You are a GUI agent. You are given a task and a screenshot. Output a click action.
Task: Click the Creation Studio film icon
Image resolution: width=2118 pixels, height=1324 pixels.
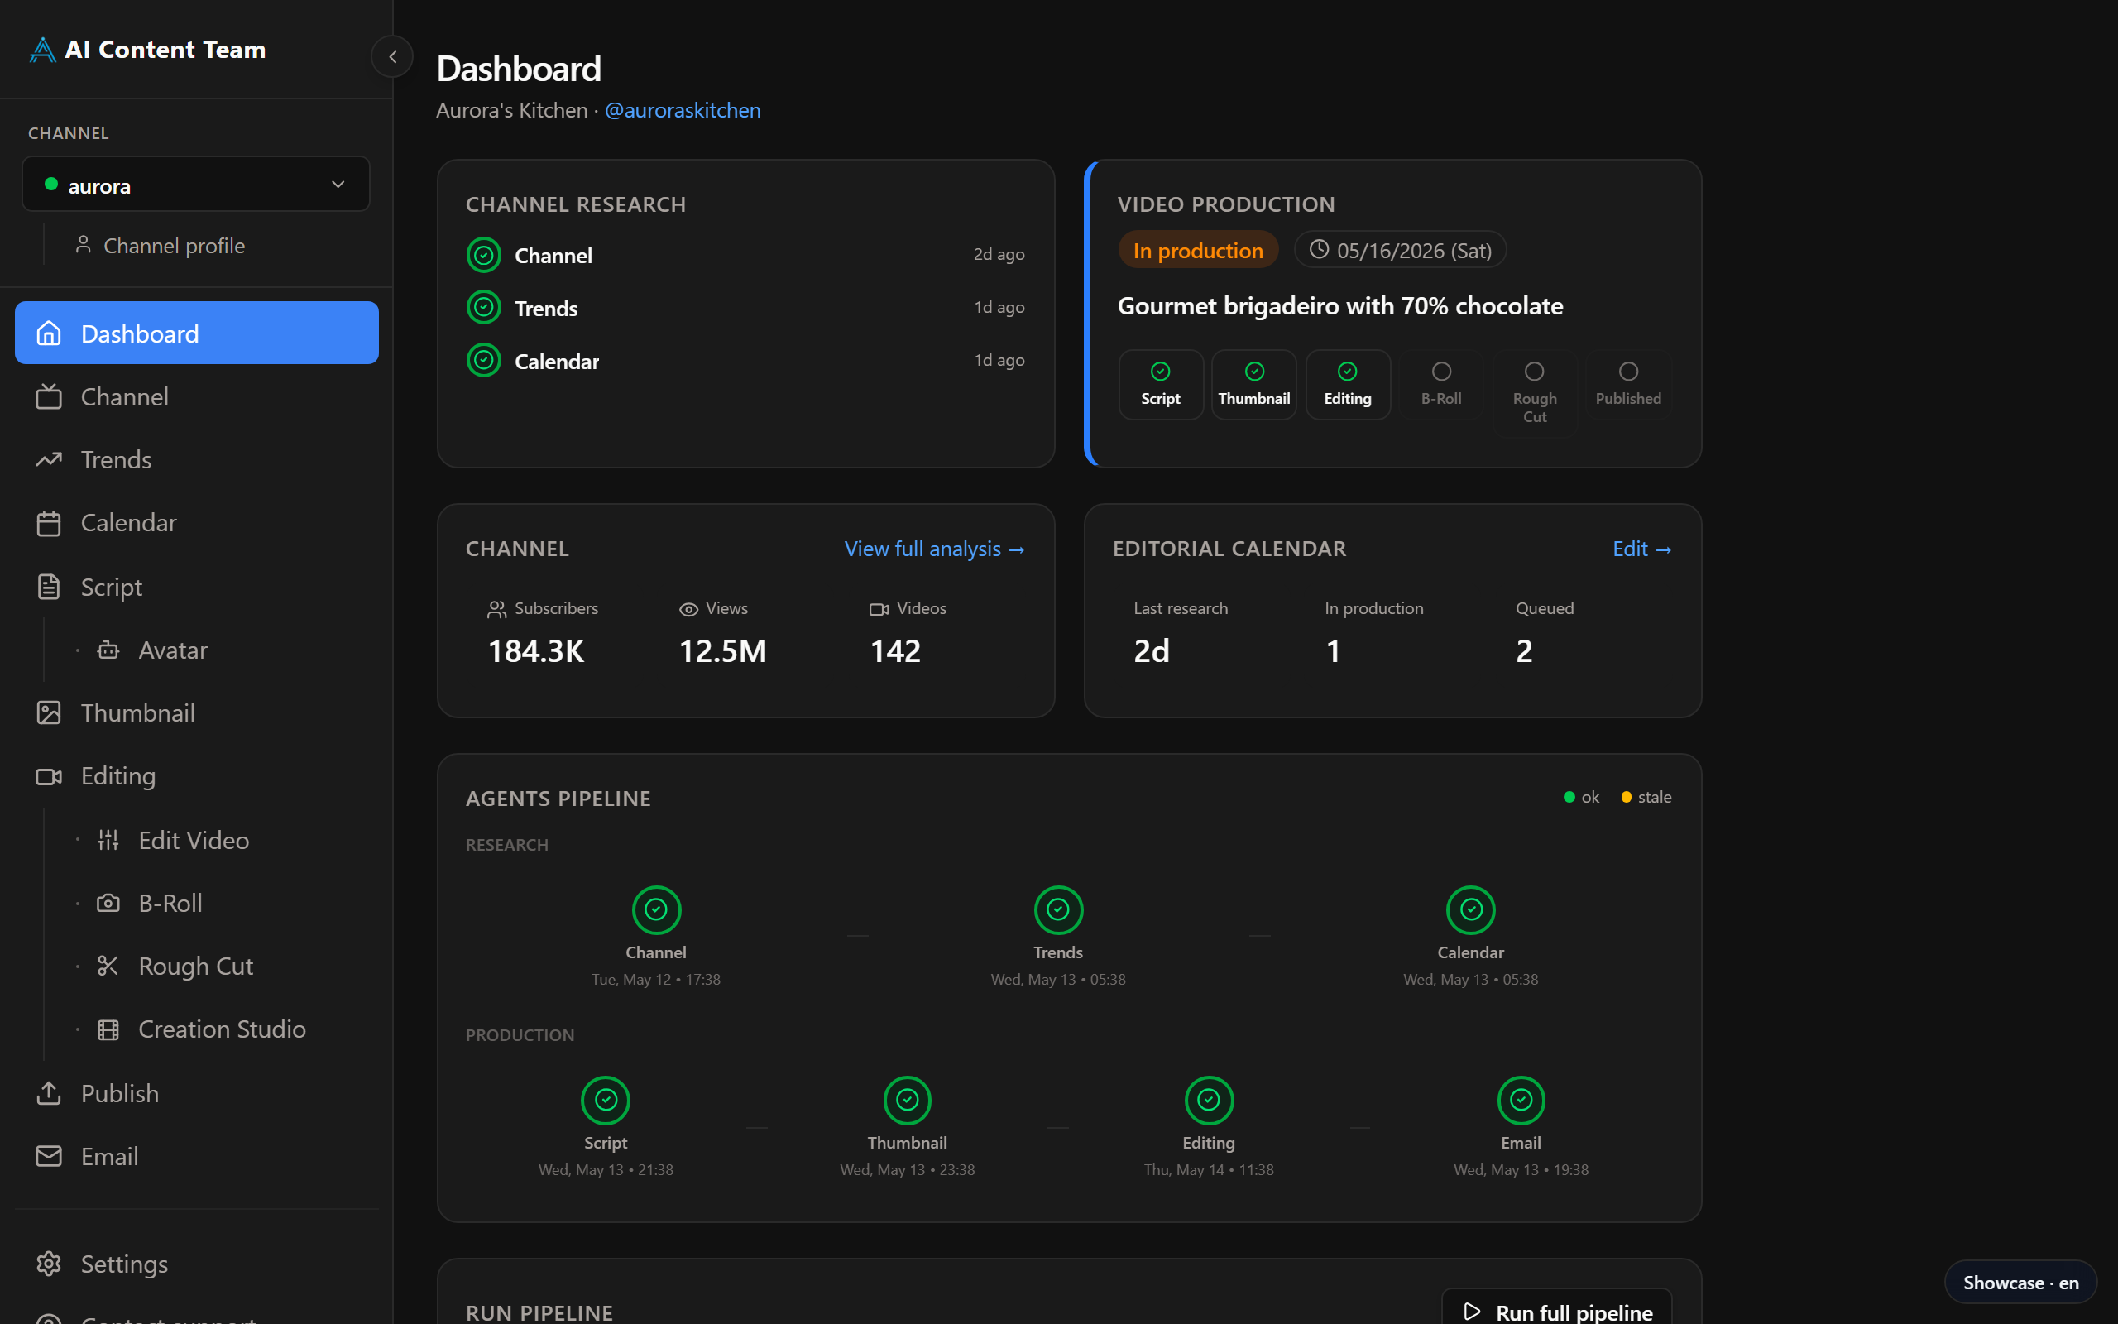click(108, 1029)
